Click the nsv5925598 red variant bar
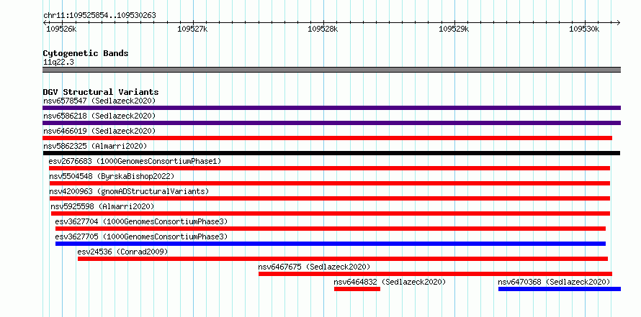The width and height of the screenshot is (641, 317). [331, 213]
